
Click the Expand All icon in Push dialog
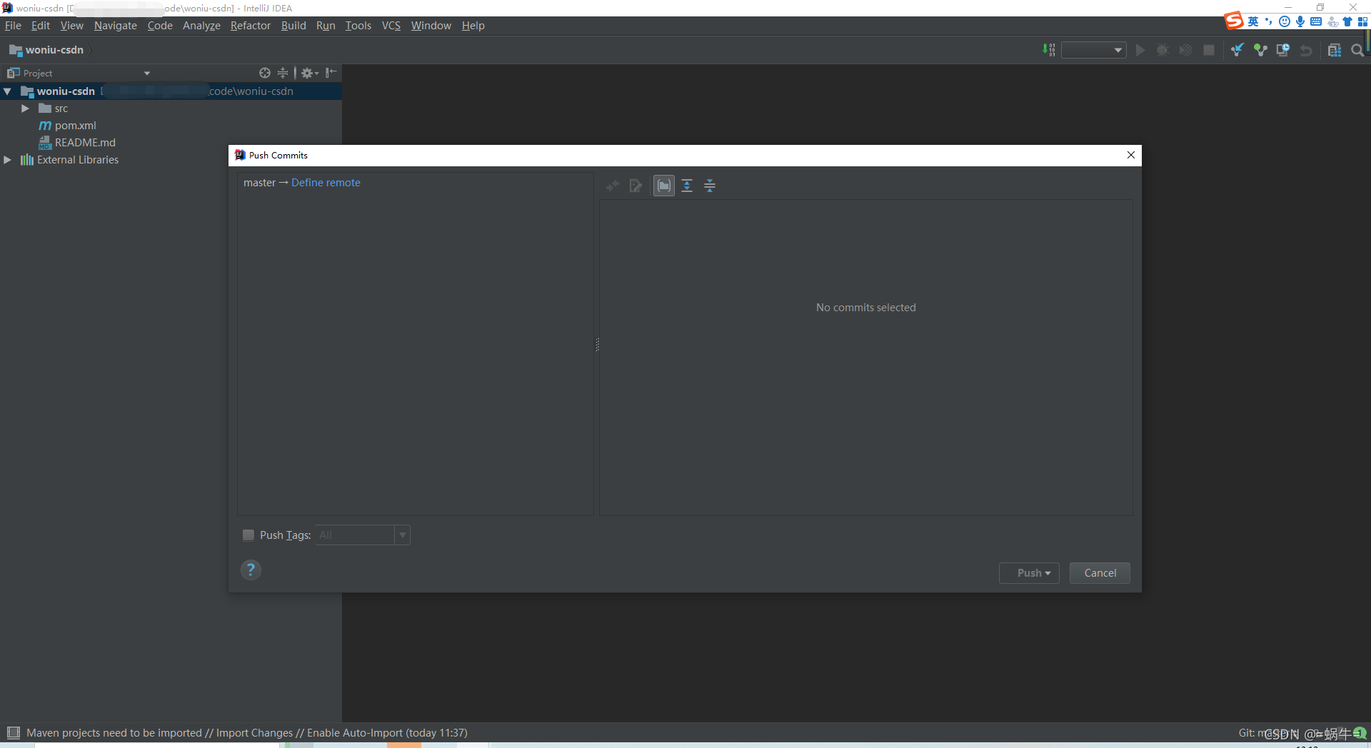[687, 186]
